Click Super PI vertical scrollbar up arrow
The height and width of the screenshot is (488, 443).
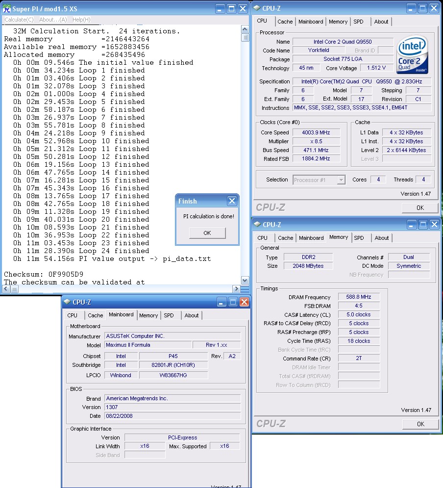(x=245, y=29)
